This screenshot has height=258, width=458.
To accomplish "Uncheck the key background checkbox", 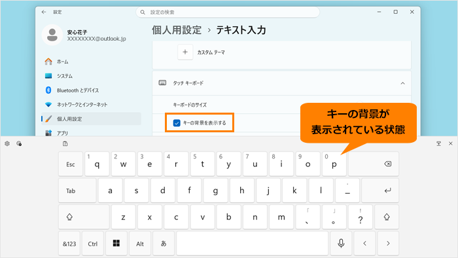I will point(177,123).
